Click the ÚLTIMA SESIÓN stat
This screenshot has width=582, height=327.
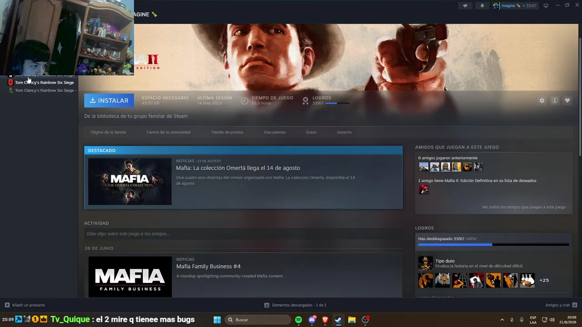click(x=215, y=100)
